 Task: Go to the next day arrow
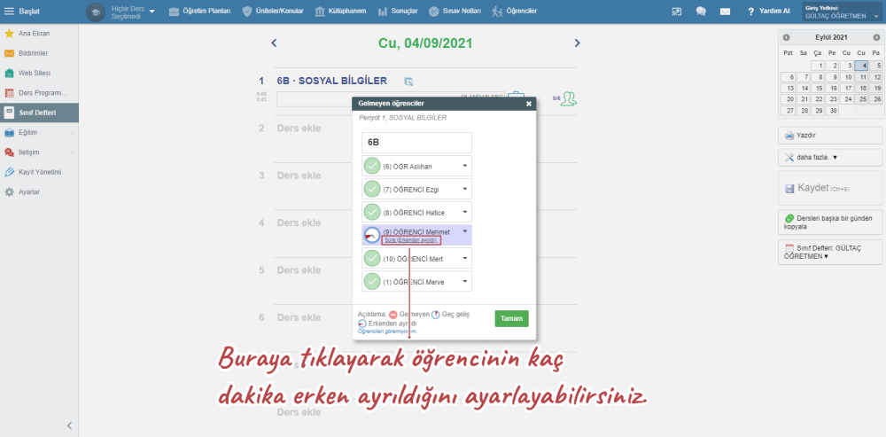coord(577,43)
